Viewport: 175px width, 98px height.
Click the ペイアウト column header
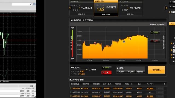(150, 84)
